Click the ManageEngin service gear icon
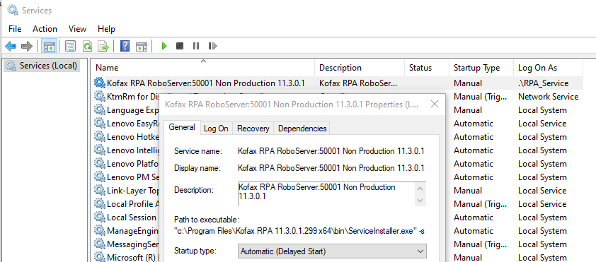 tap(99, 230)
